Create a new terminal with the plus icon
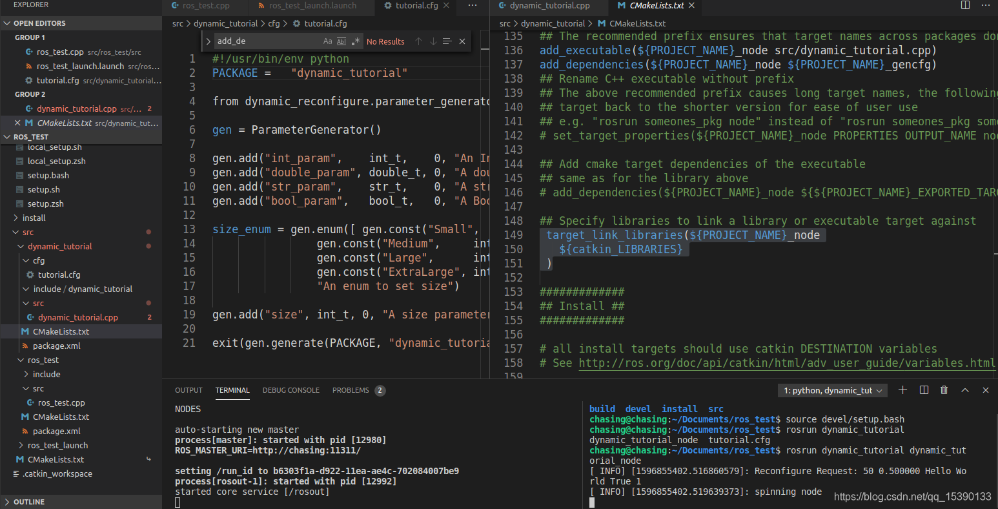This screenshot has height=509, width=998. [x=903, y=390]
